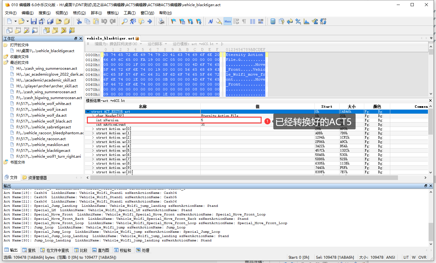
Task: Click the OVR insert mode indicator
Action: pyautogui.click(x=422, y=257)
